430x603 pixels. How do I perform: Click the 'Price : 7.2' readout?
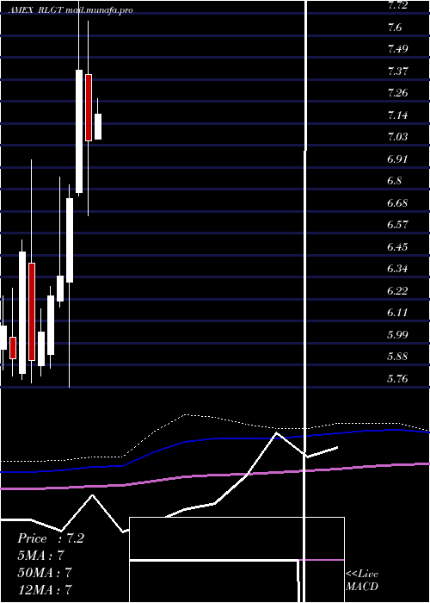click(51, 538)
